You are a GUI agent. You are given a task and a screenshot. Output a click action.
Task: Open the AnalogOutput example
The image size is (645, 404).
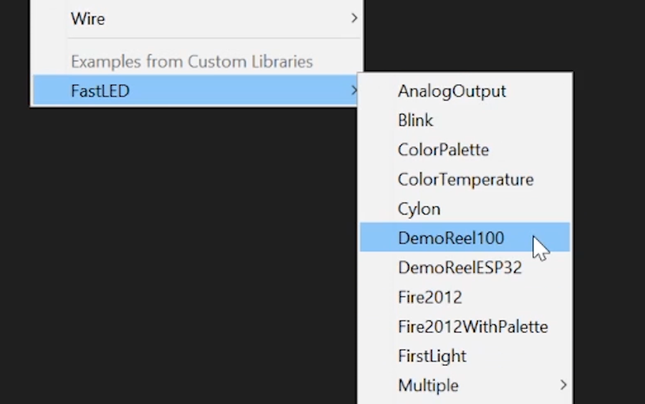[451, 91]
